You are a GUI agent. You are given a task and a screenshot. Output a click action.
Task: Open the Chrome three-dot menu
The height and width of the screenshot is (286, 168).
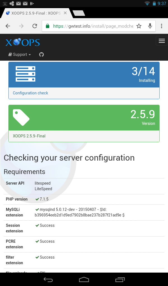pos(161,26)
